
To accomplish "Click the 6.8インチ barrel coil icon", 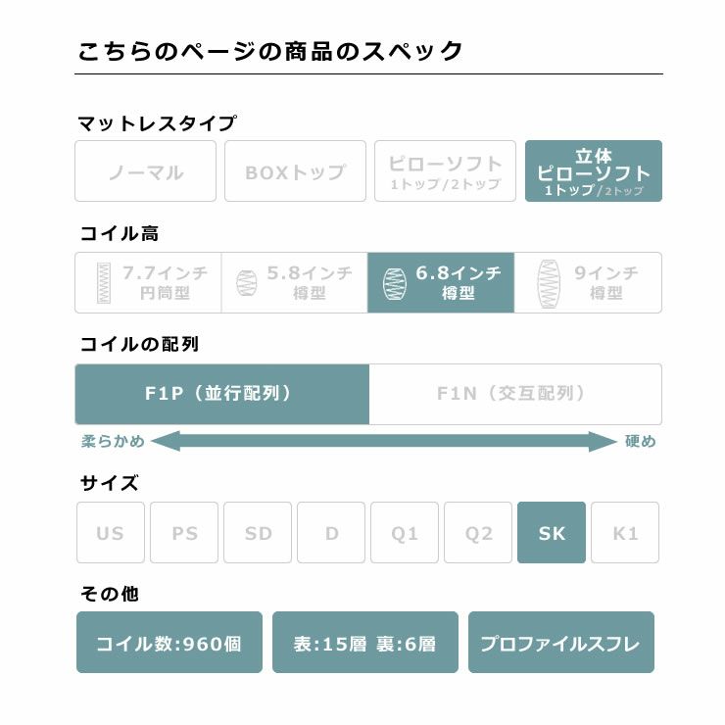I will tap(392, 283).
